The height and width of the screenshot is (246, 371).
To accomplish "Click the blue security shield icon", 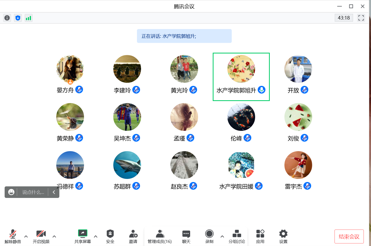I will coord(18,18).
